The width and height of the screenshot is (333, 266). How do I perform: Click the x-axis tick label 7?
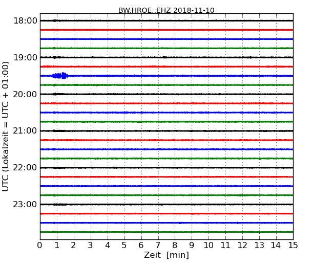coord(158,245)
